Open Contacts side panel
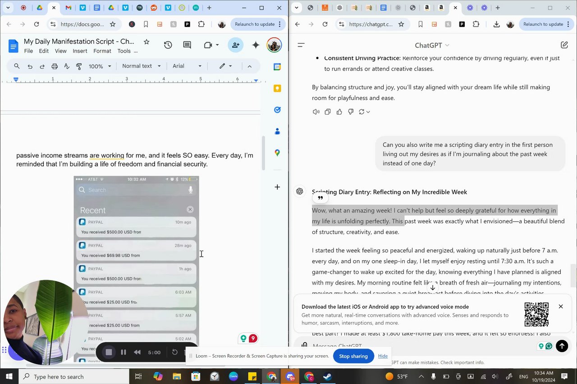The width and height of the screenshot is (577, 384). (x=277, y=131)
